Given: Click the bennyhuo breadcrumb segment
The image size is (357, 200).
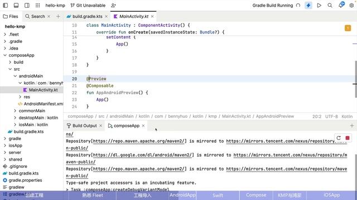Looking at the screenshot, I should (x=177, y=116).
